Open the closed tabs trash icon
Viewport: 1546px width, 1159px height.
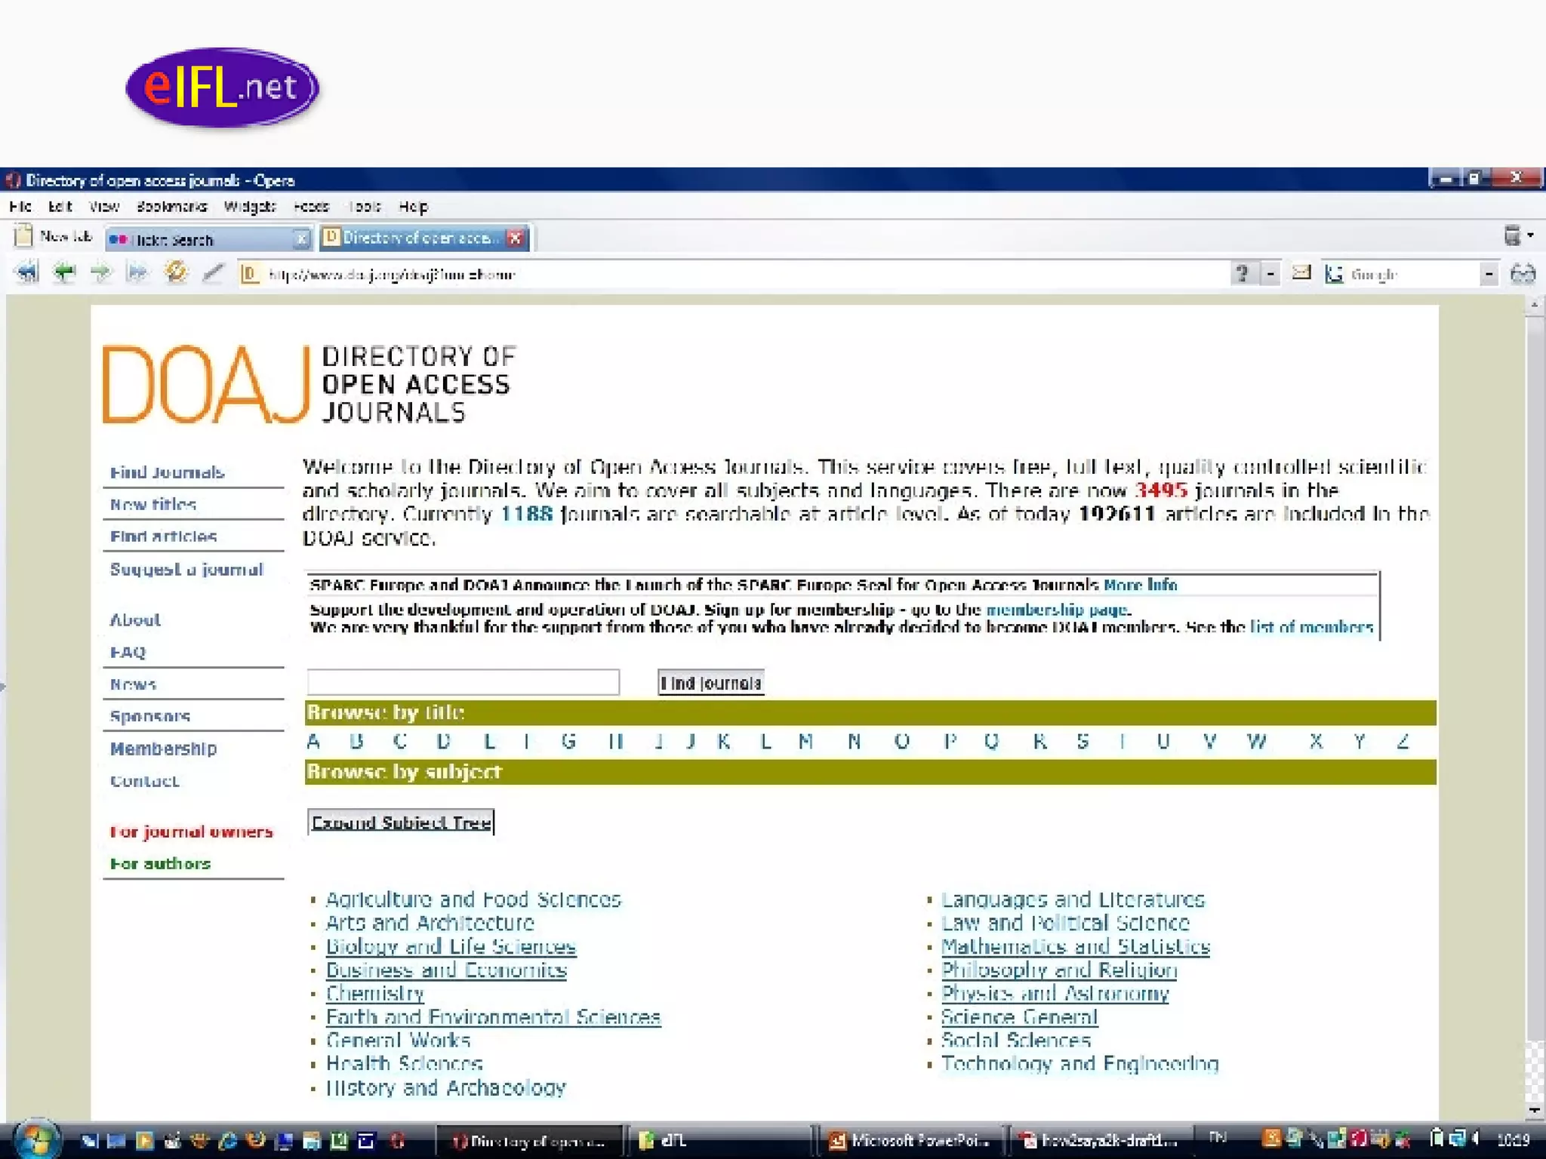1512,236
